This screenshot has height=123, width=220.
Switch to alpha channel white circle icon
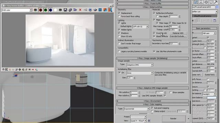pyautogui.click(x=55, y=10)
